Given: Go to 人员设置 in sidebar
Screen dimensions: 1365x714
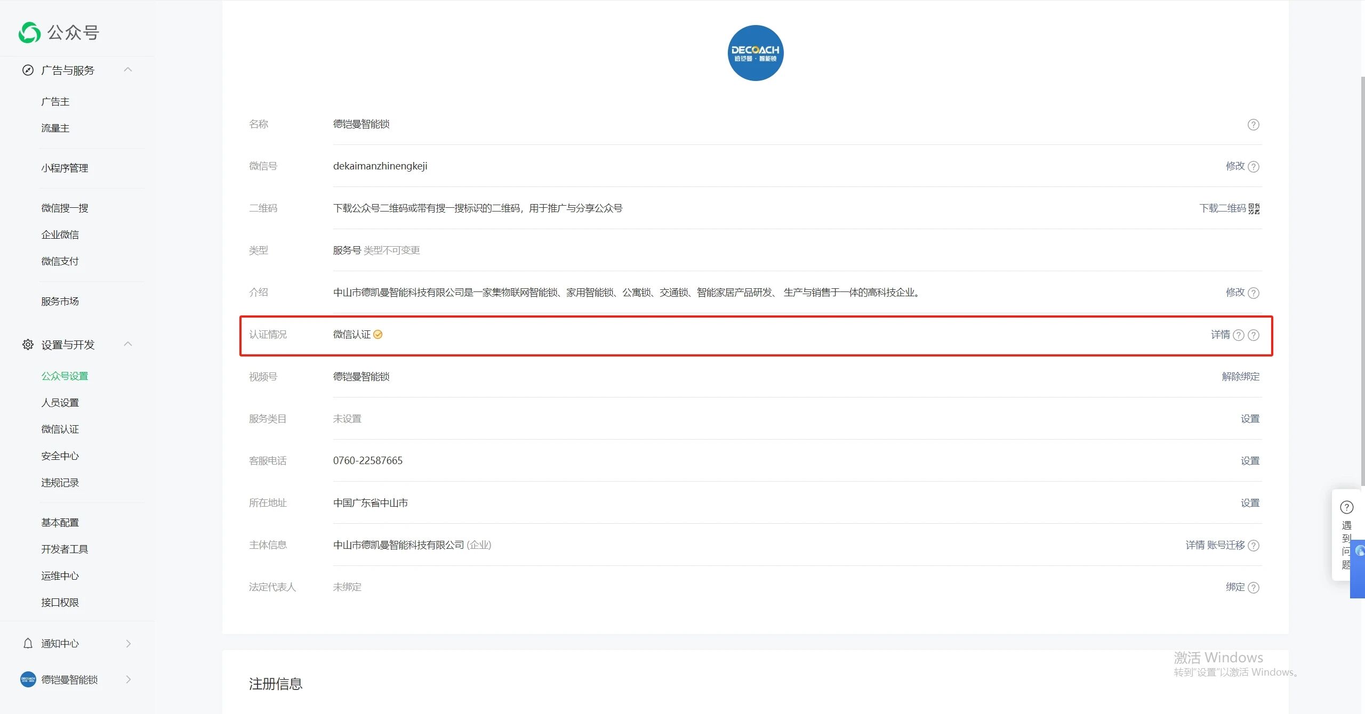Looking at the screenshot, I should (x=60, y=403).
